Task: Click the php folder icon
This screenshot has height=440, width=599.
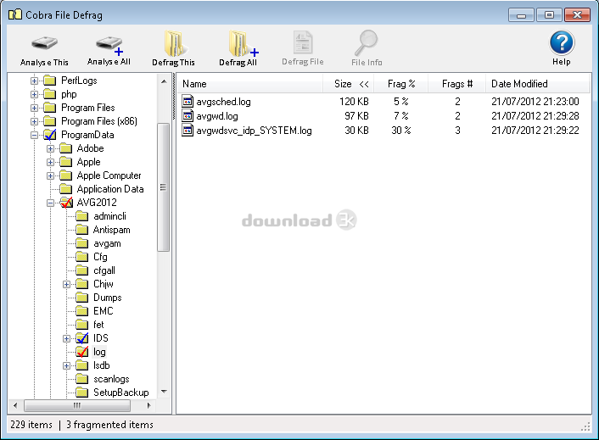Action: pyautogui.click(x=50, y=94)
